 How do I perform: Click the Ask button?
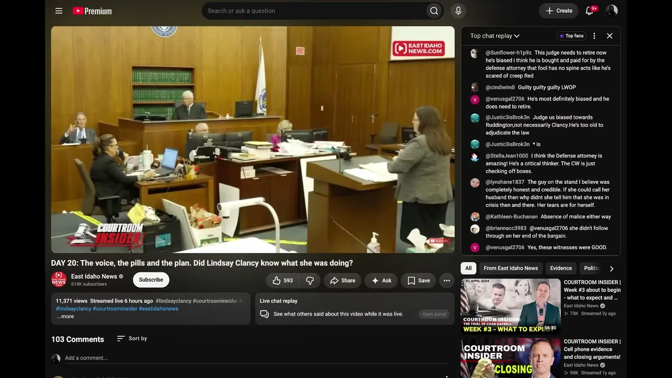click(x=382, y=280)
